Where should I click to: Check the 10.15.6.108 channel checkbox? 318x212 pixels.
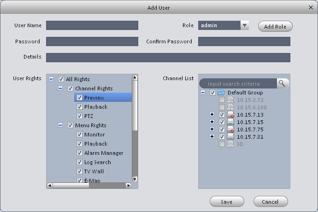click(222, 107)
